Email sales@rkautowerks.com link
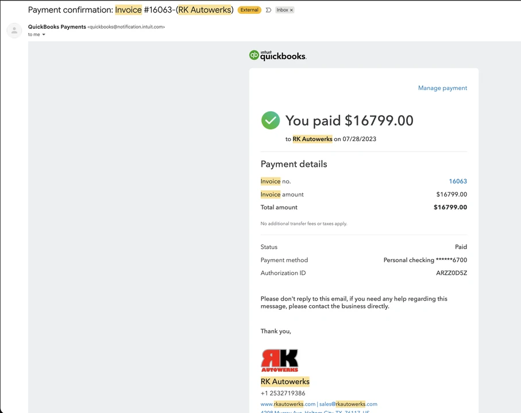Screen dimensions: 521x413 click(x=348, y=404)
